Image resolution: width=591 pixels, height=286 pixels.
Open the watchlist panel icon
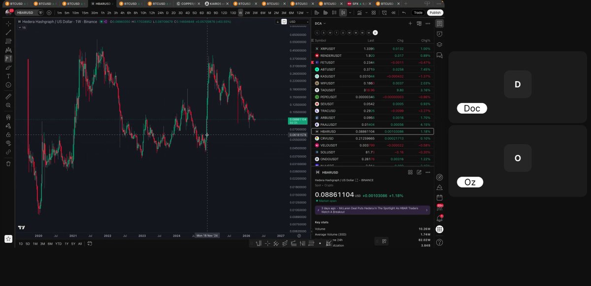point(439,23)
